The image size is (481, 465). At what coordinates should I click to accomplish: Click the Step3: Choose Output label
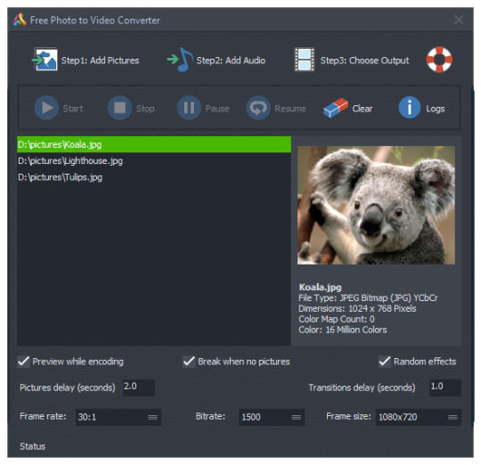tap(364, 61)
